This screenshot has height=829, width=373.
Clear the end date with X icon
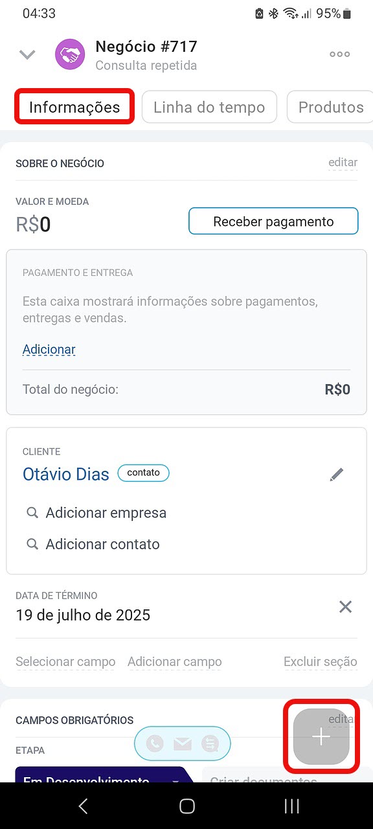coord(346,607)
